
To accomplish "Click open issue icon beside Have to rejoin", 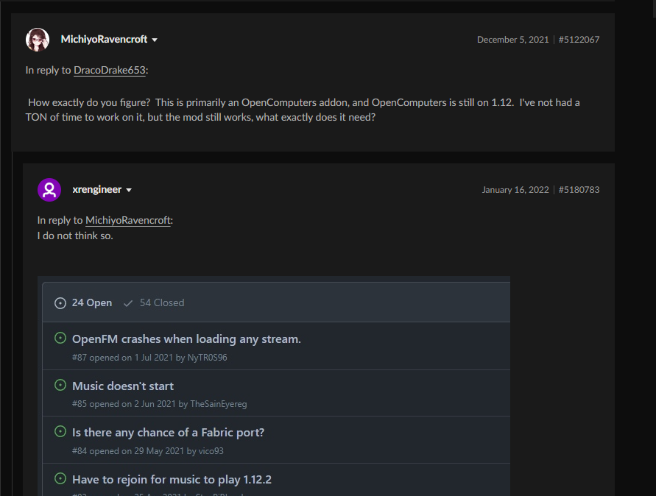I will click(x=60, y=479).
